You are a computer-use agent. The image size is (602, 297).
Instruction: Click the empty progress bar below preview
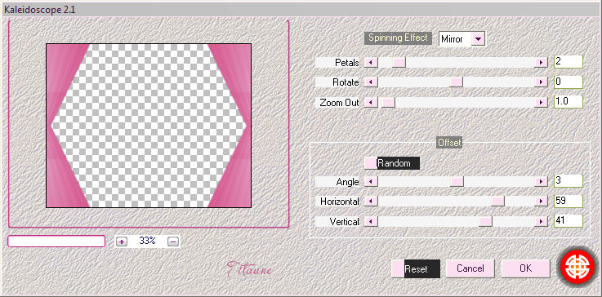point(56,241)
